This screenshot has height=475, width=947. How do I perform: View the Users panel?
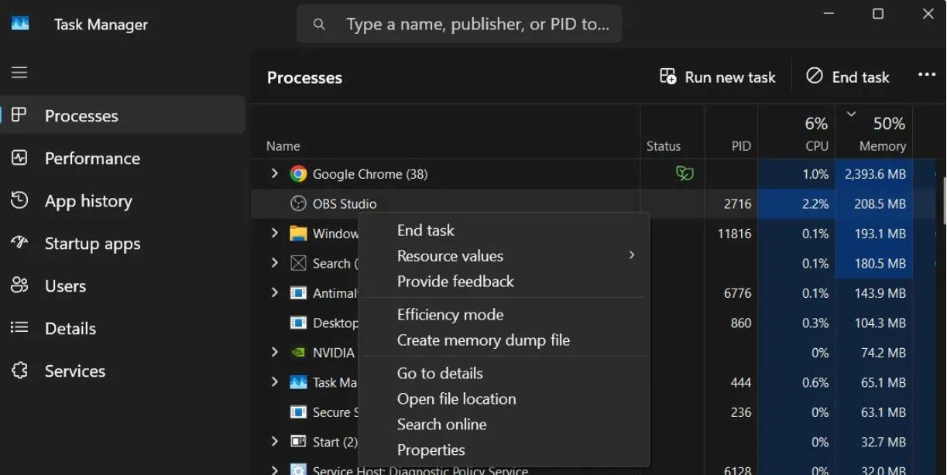(x=66, y=285)
